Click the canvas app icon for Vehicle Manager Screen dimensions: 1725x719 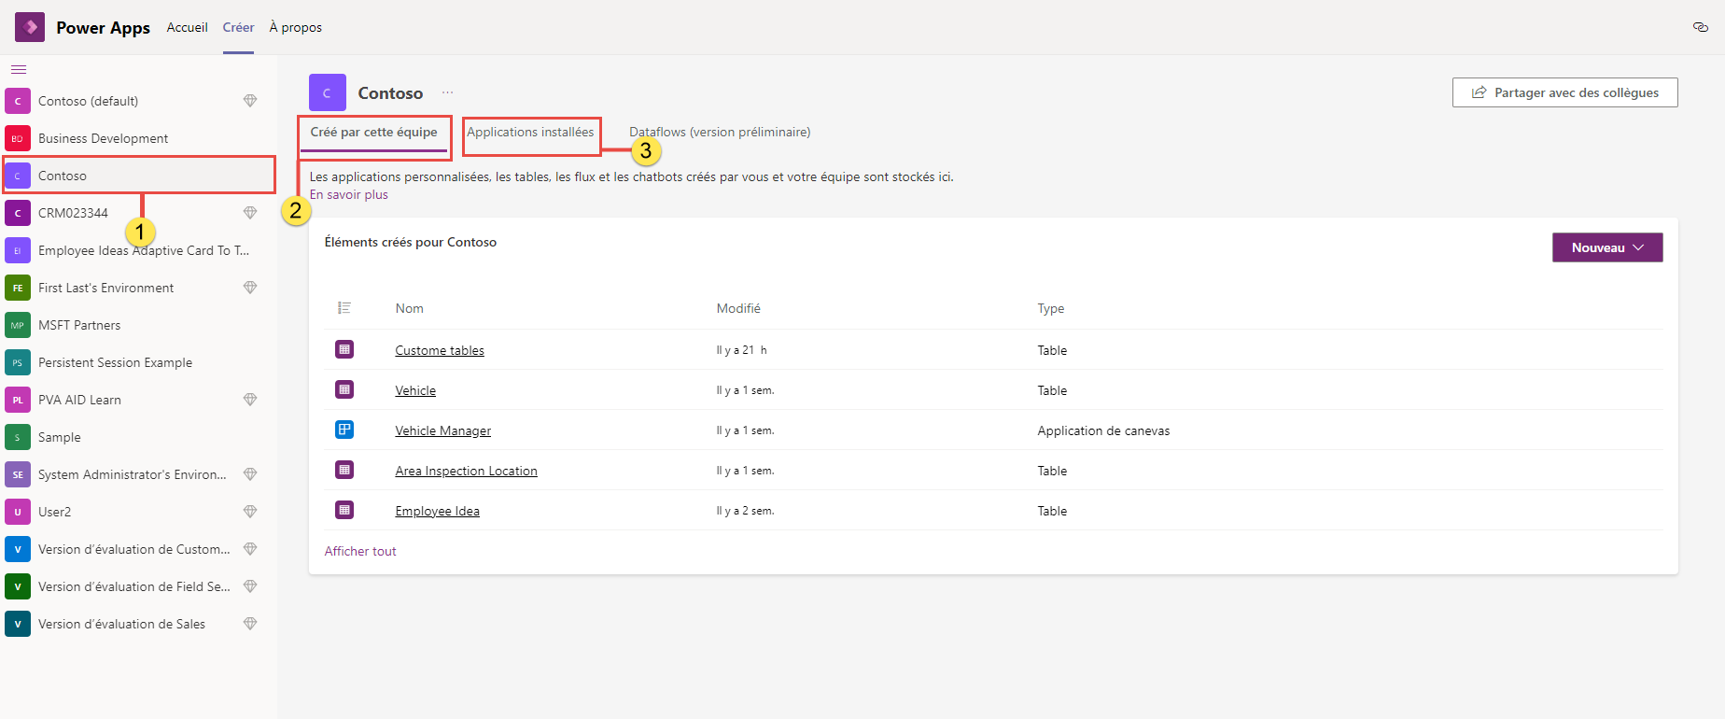click(344, 430)
